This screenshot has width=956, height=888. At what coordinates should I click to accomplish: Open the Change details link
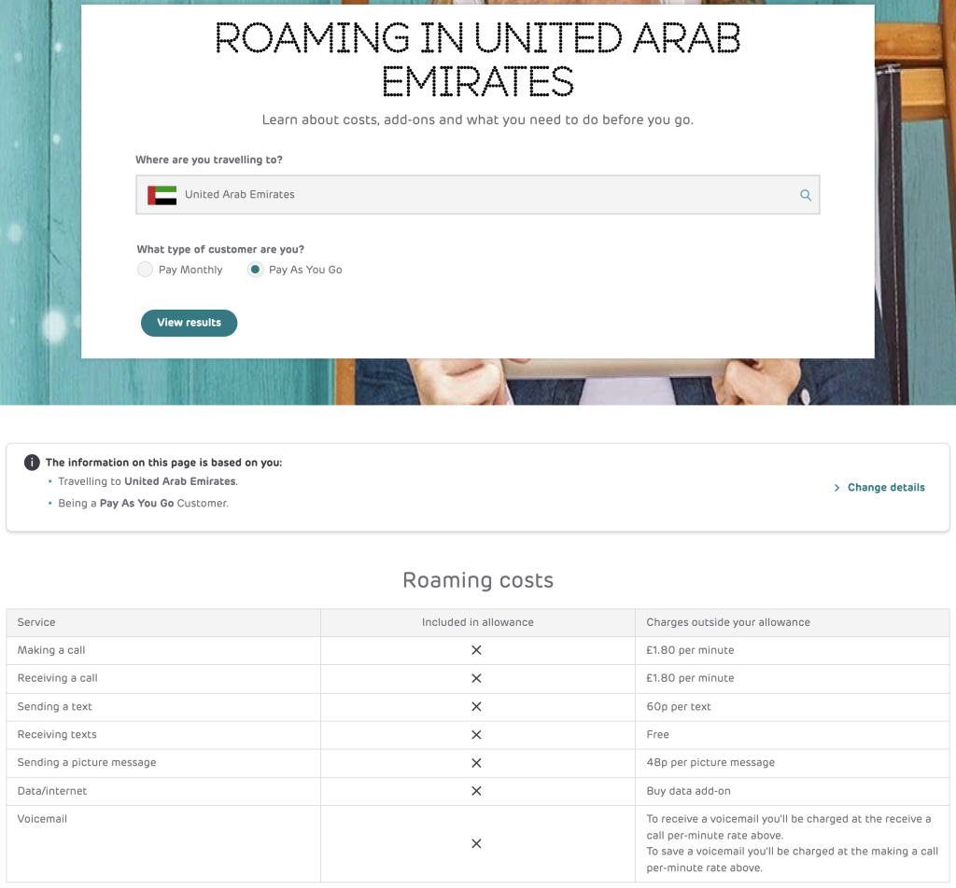pyautogui.click(x=886, y=487)
